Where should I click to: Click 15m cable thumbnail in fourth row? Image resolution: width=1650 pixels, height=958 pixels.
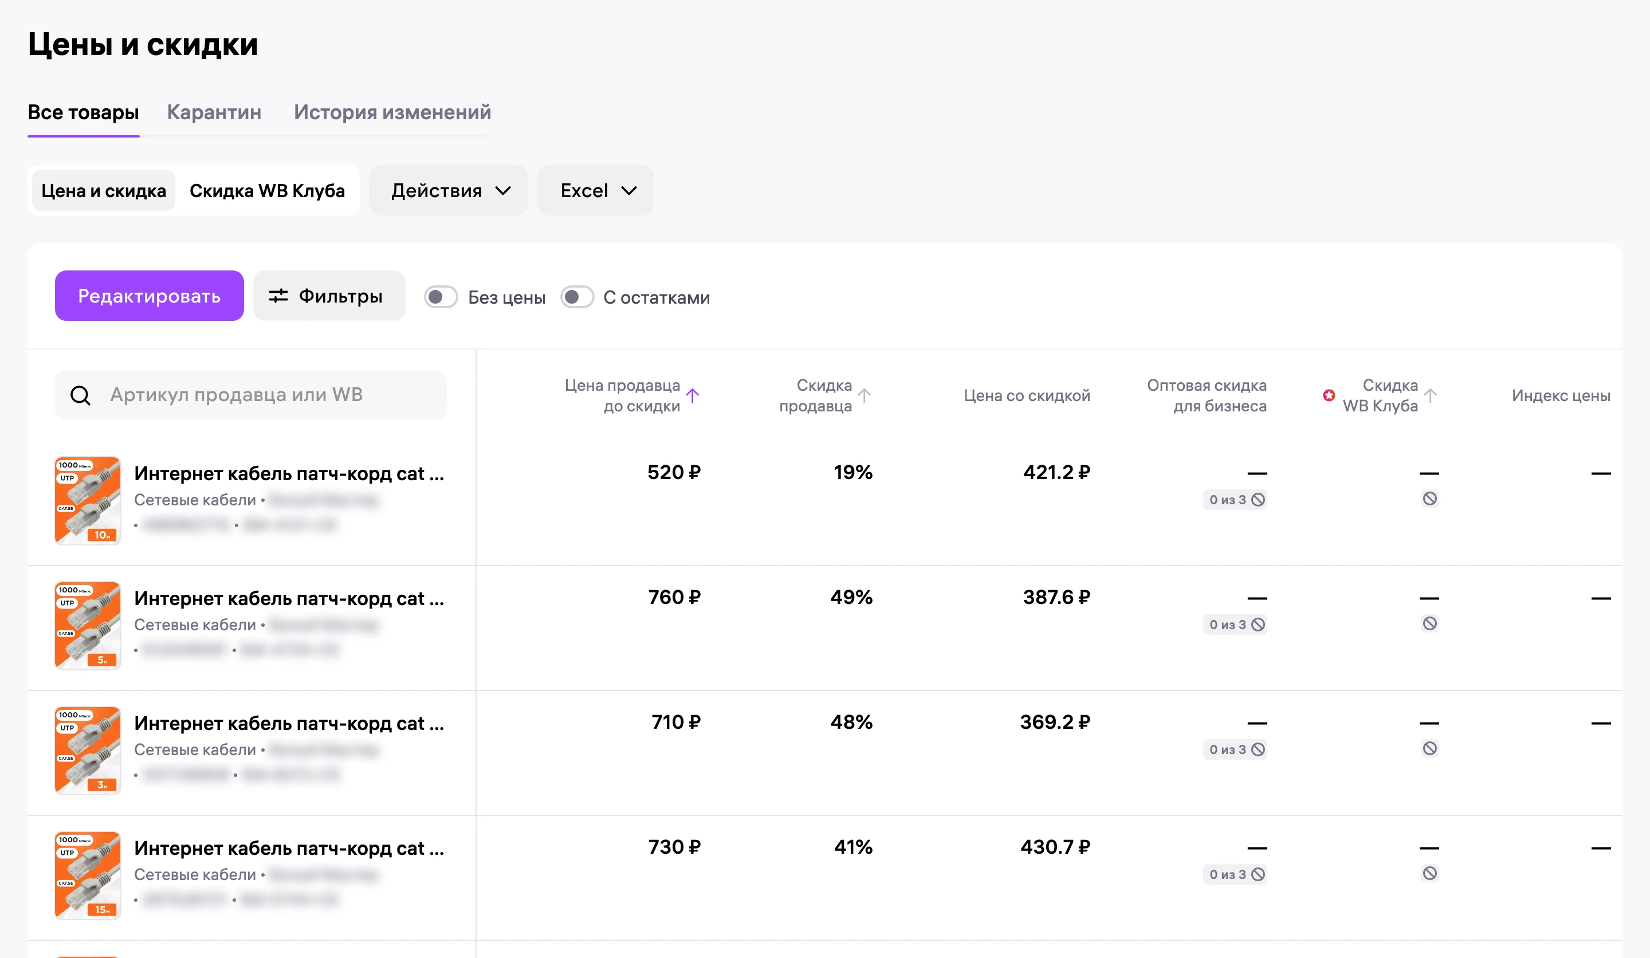pyautogui.click(x=88, y=875)
